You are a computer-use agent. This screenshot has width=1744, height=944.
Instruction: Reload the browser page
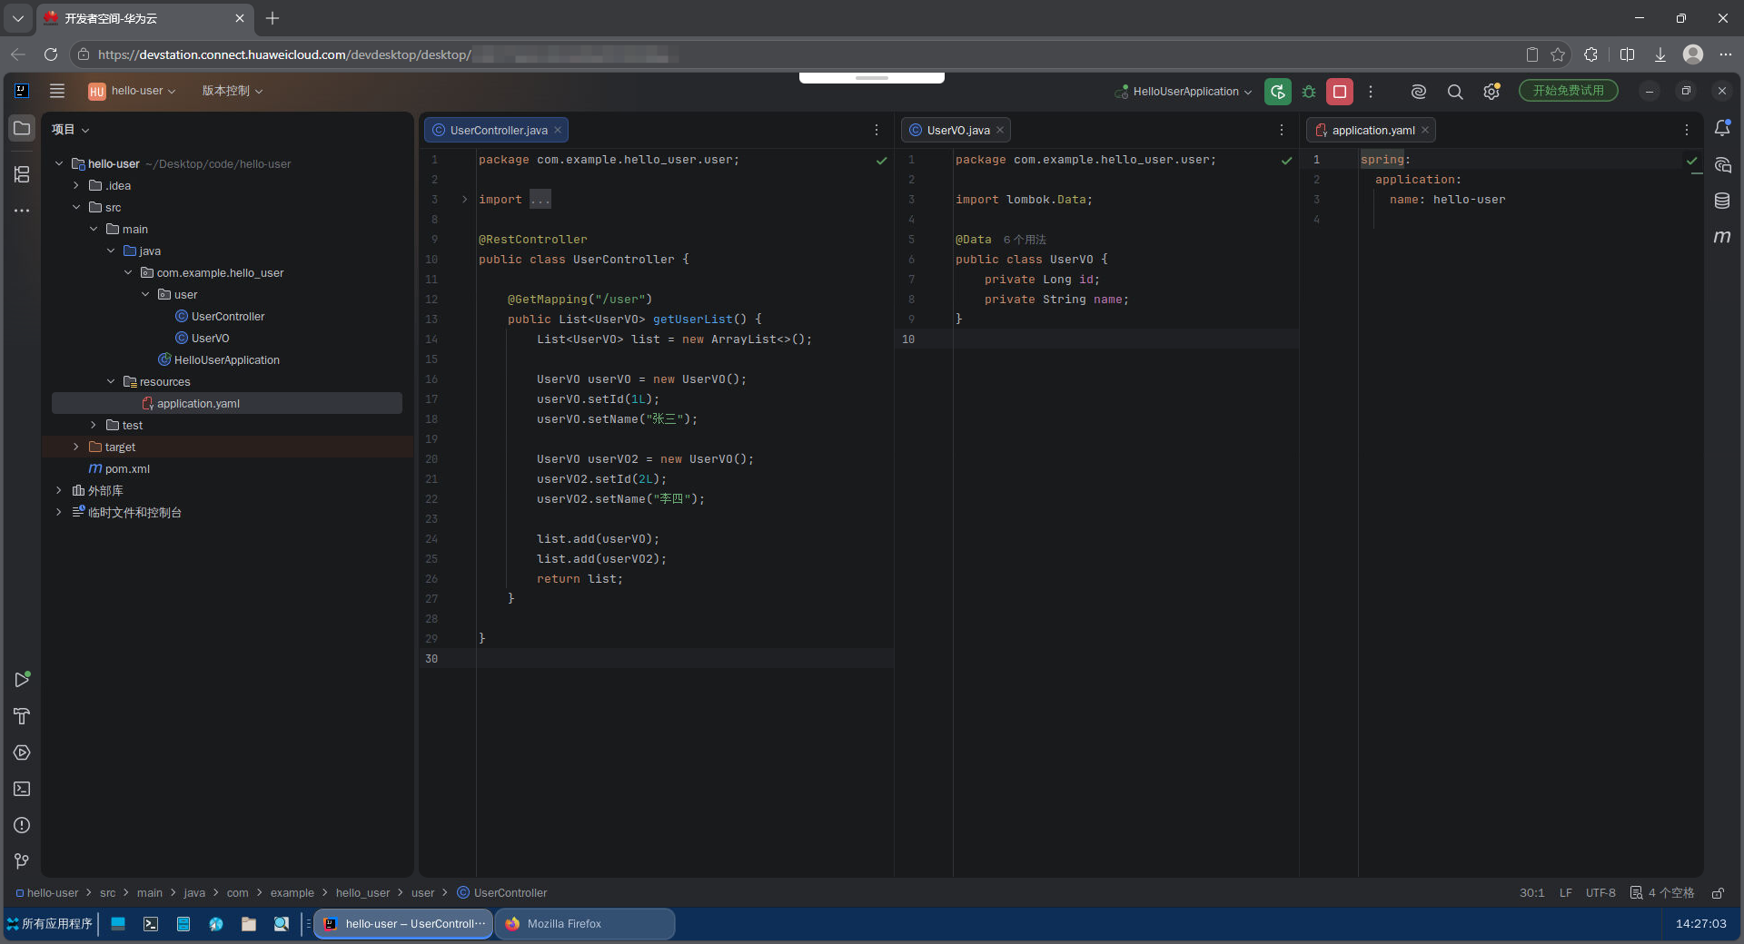tap(51, 54)
